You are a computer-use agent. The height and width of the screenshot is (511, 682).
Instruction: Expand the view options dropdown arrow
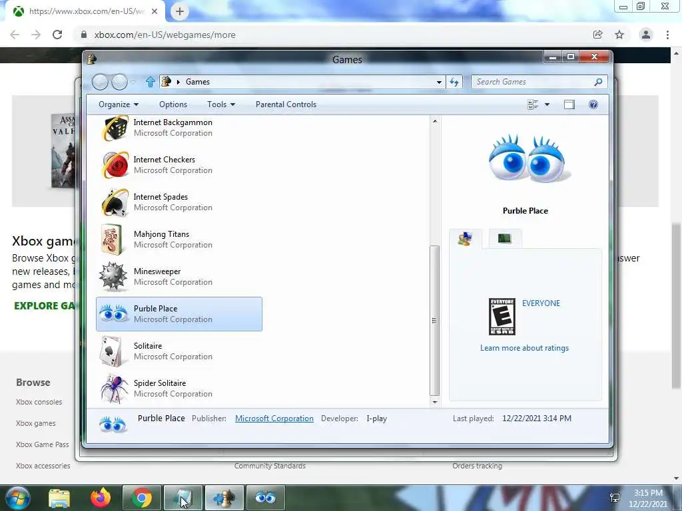click(x=547, y=104)
